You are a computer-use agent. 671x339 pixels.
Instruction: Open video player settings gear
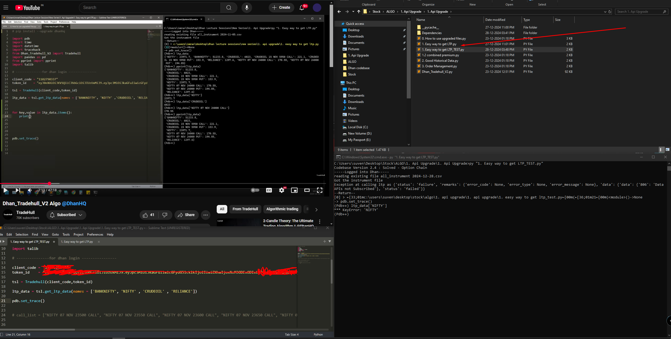pyautogui.click(x=282, y=190)
